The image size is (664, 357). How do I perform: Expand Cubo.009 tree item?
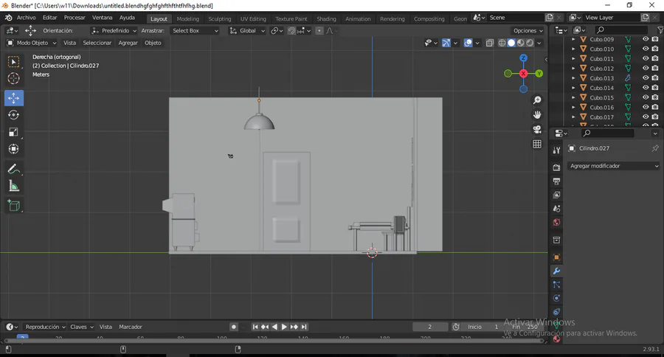tap(573, 39)
